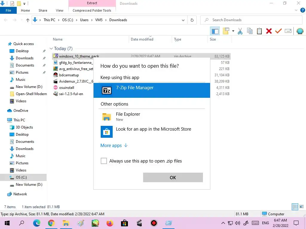Open dropdown arrow next to new folder icon

pyautogui.click(x=233, y=31)
